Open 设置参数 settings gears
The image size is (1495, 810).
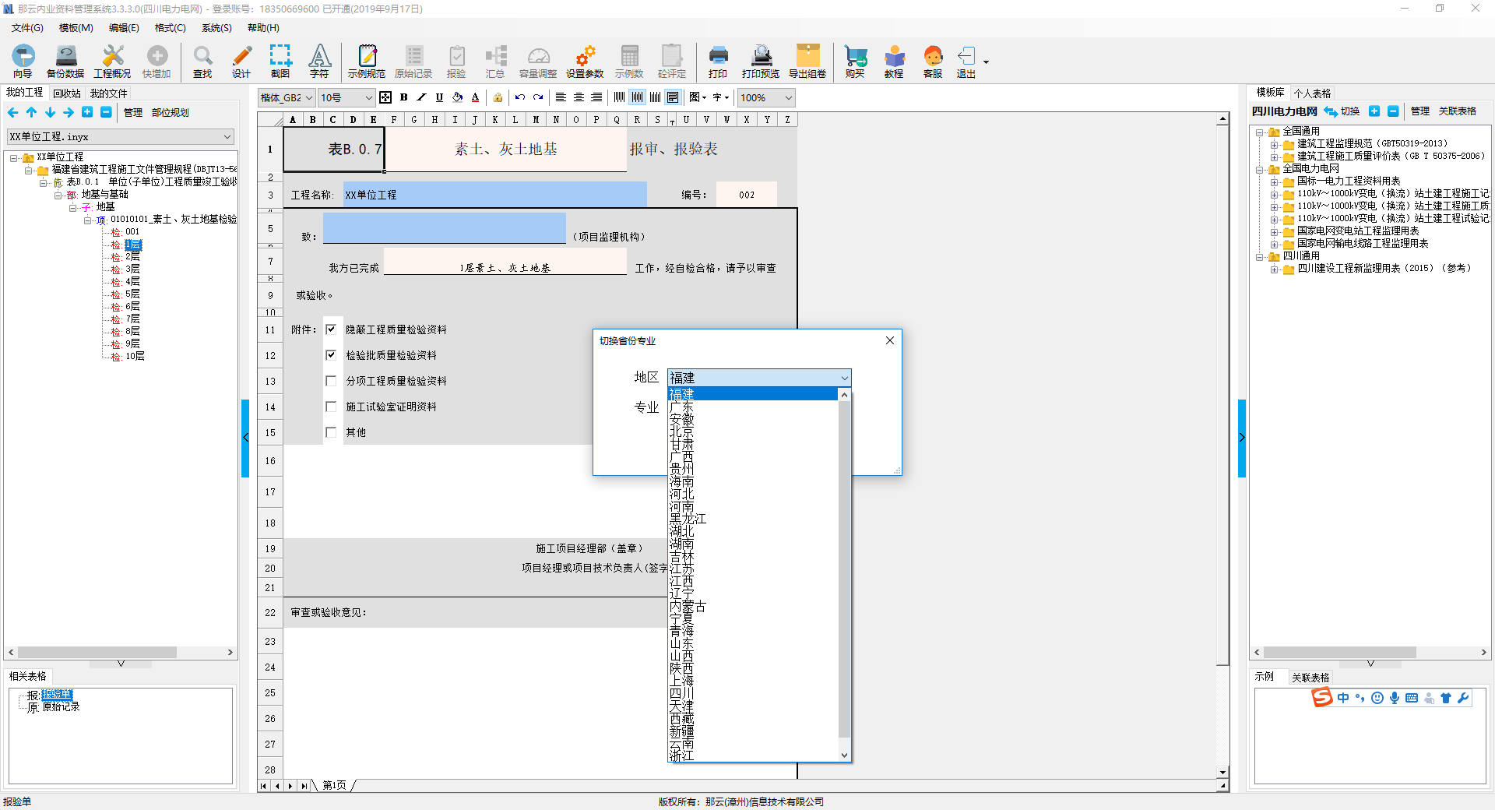click(585, 62)
